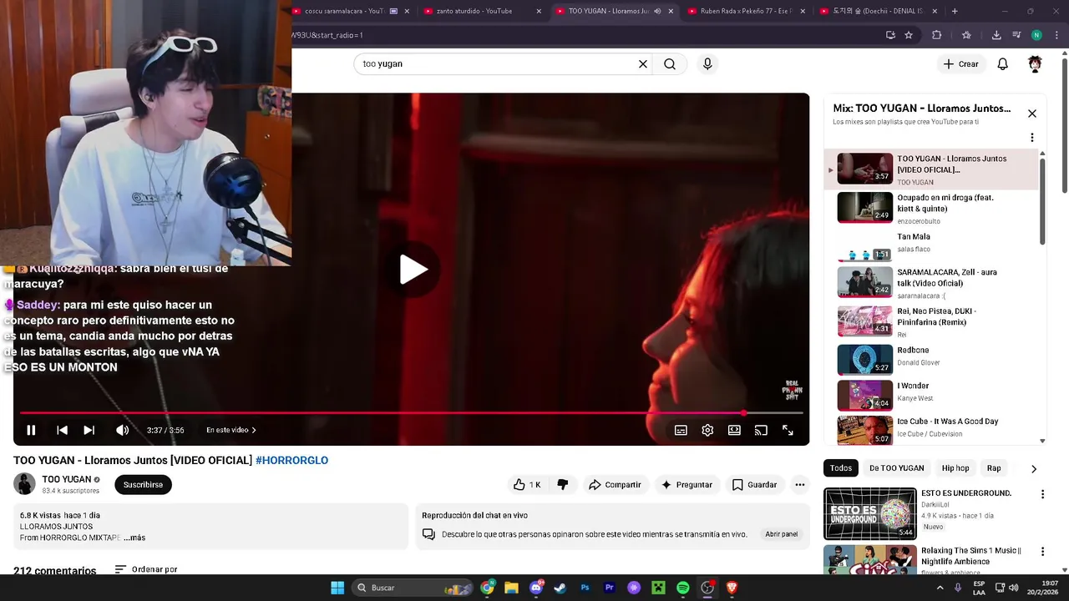Open YouTube notifications bell
This screenshot has width=1069, height=601.
point(1003,64)
